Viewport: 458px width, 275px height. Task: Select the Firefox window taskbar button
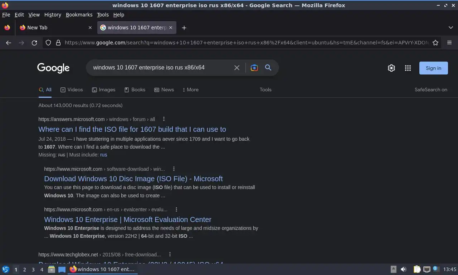click(103, 269)
